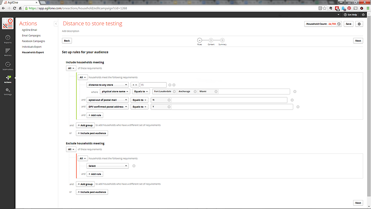
Task: Open Facebook Campaigns in the Actions menu
Action: point(33,41)
